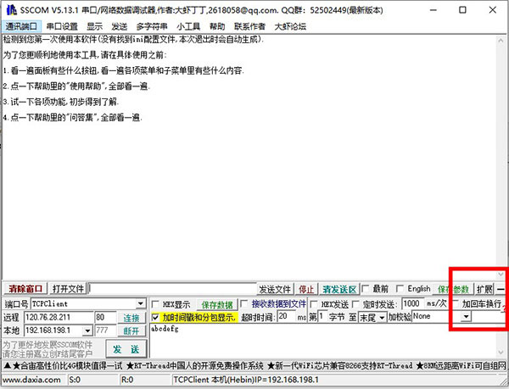This screenshot has height=389, width=509.
Task: Open the 串口设置 menu
Action: click(x=61, y=26)
